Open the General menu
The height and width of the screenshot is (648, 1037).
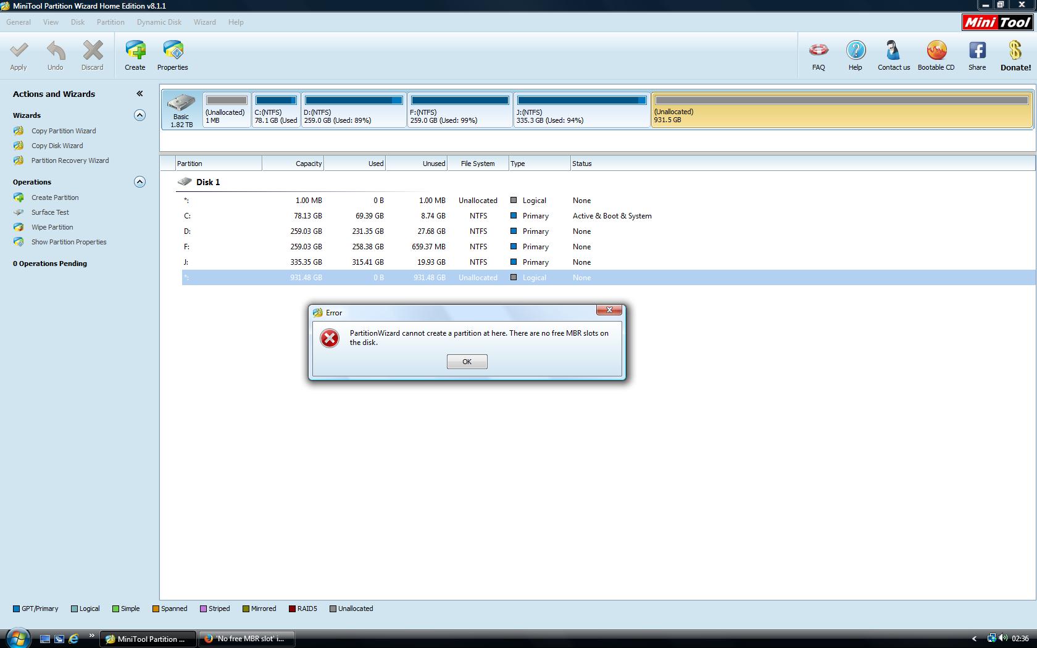coord(19,22)
